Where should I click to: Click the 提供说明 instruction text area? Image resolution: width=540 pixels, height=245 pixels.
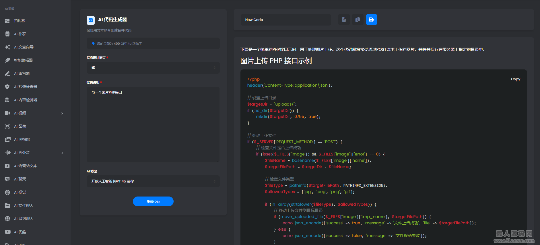(153, 125)
